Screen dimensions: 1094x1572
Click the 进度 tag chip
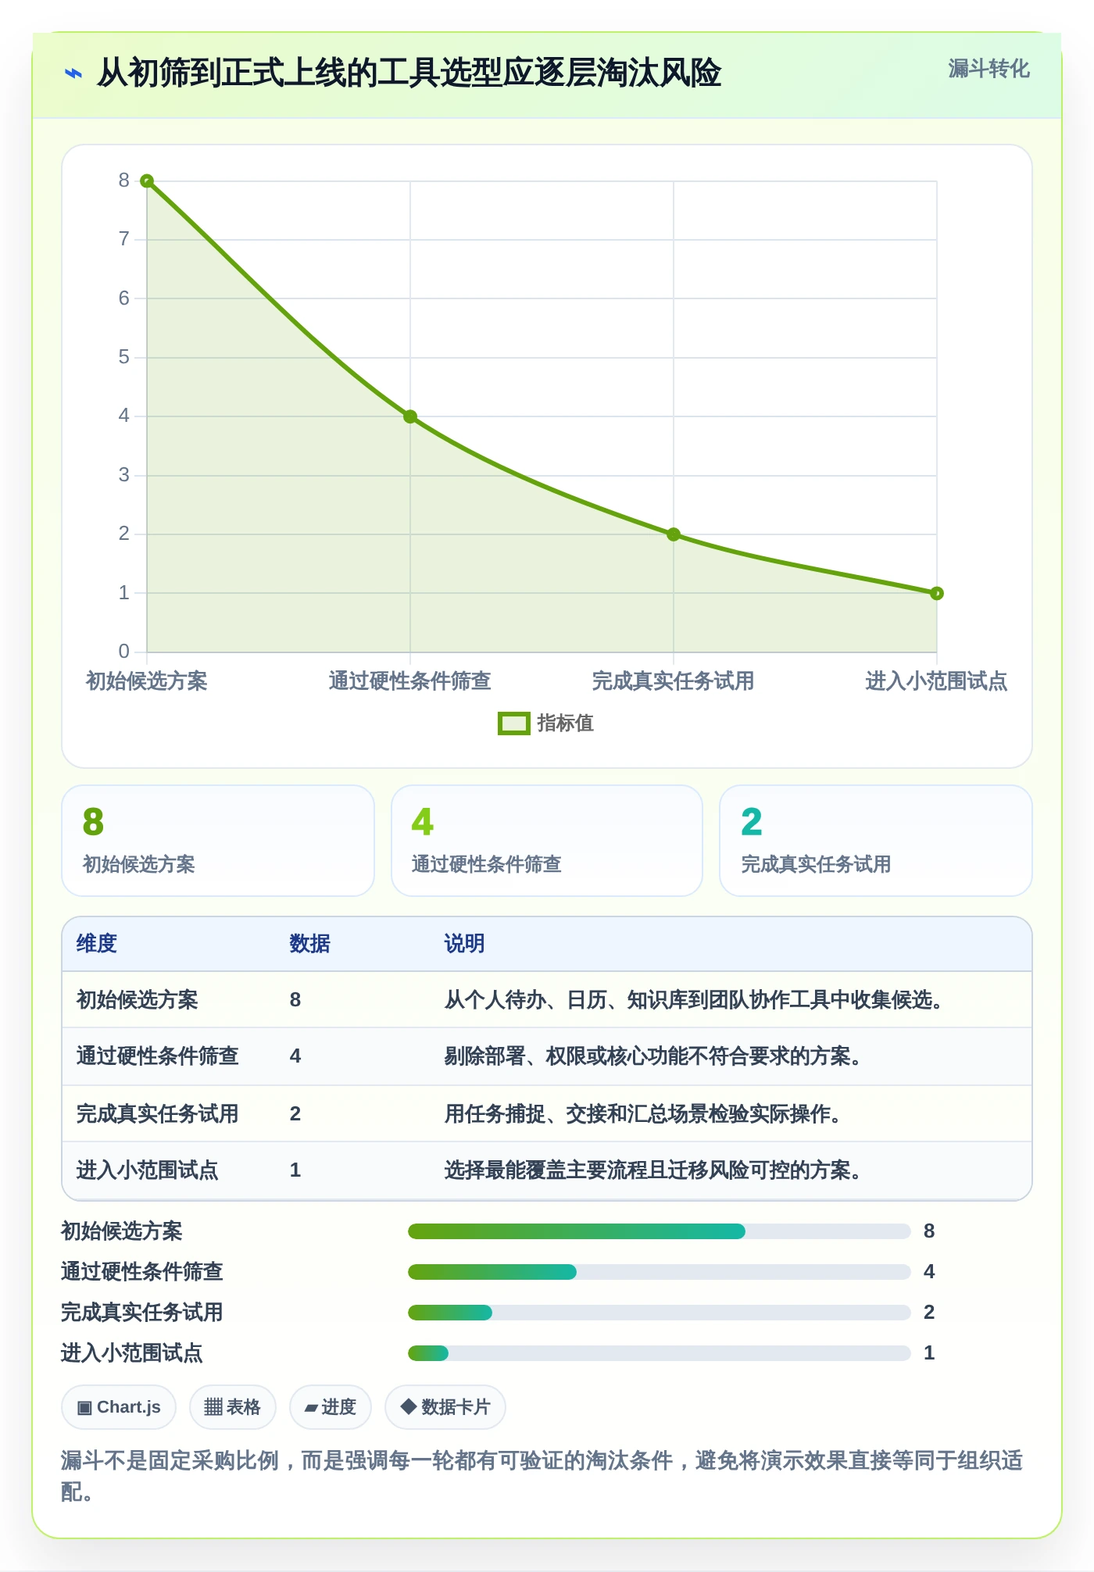330,1407
